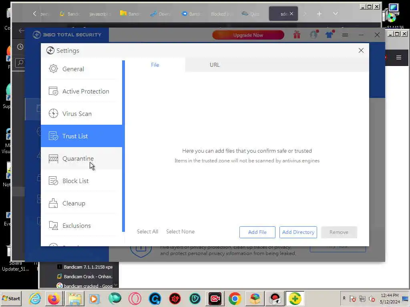The width and height of the screenshot is (410, 307).
Task: Click Virus Scan lightning icon
Action: [x=53, y=114]
